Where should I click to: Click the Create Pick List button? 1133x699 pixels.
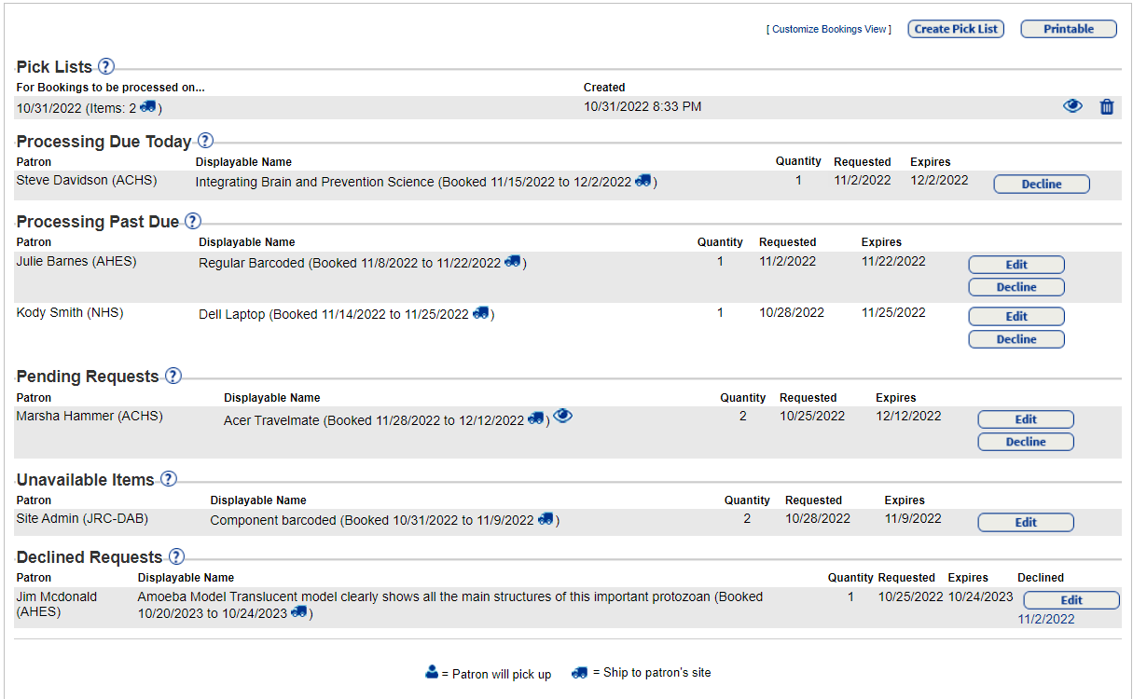pos(956,28)
